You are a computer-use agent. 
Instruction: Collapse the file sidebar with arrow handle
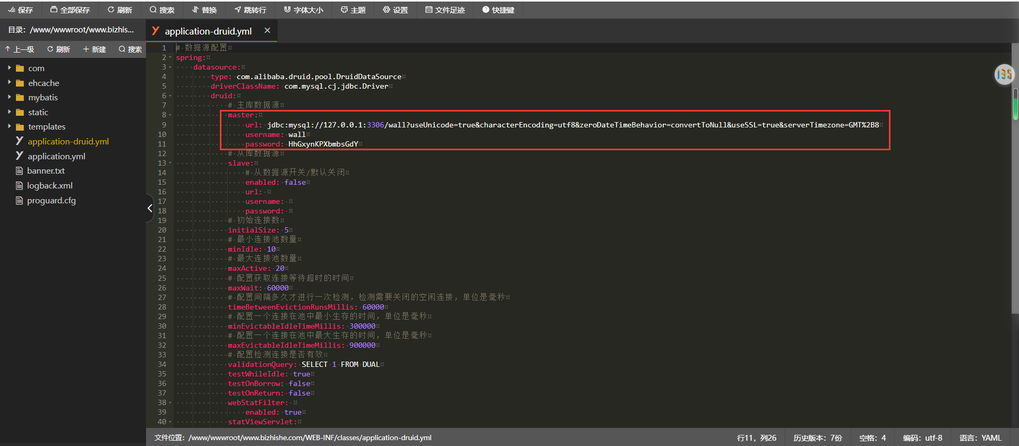pos(150,208)
